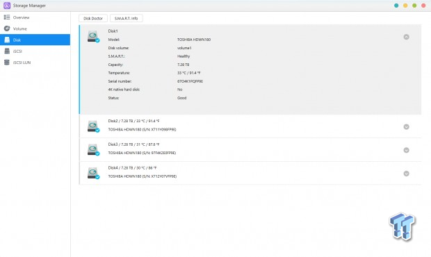Image resolution: width=431 pixels, height=257 pixels.
Task: Click the Disk3 hard drive icon
Action: (93, 149)
